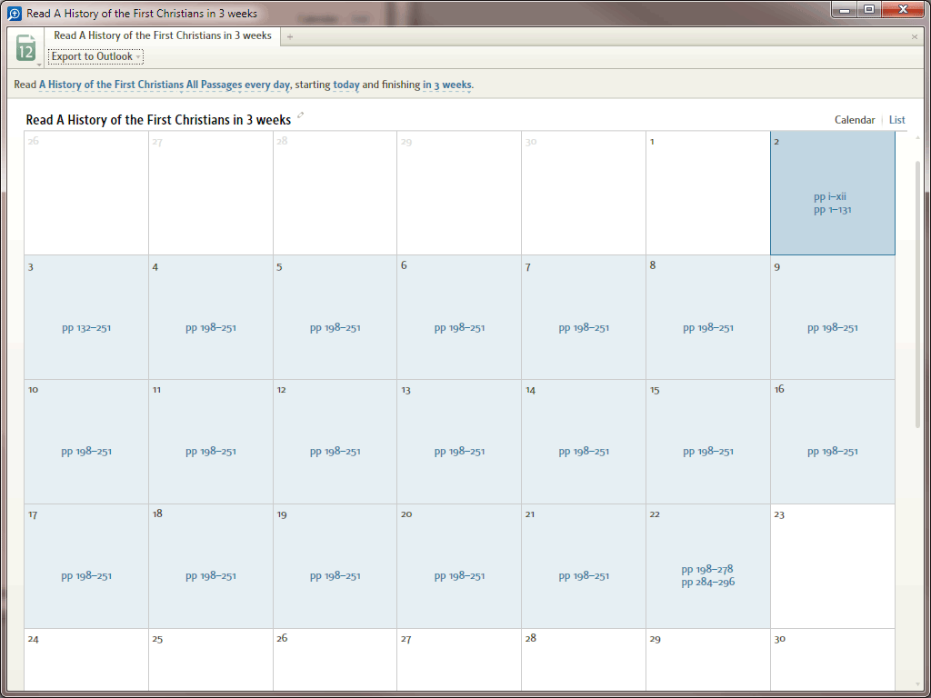
Task: Switch to Calendar view
Action: (855, 120)
